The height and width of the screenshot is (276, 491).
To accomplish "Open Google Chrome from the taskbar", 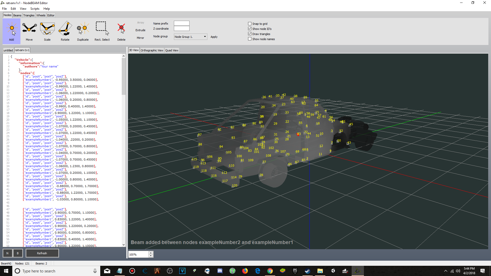I will coord(270,271).
